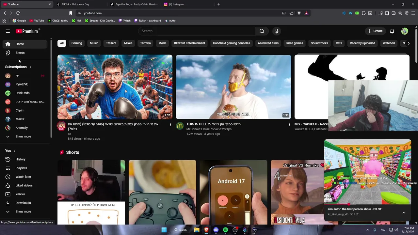
Task: Open browser extensions puzzle icon
Action: (363, 13)
